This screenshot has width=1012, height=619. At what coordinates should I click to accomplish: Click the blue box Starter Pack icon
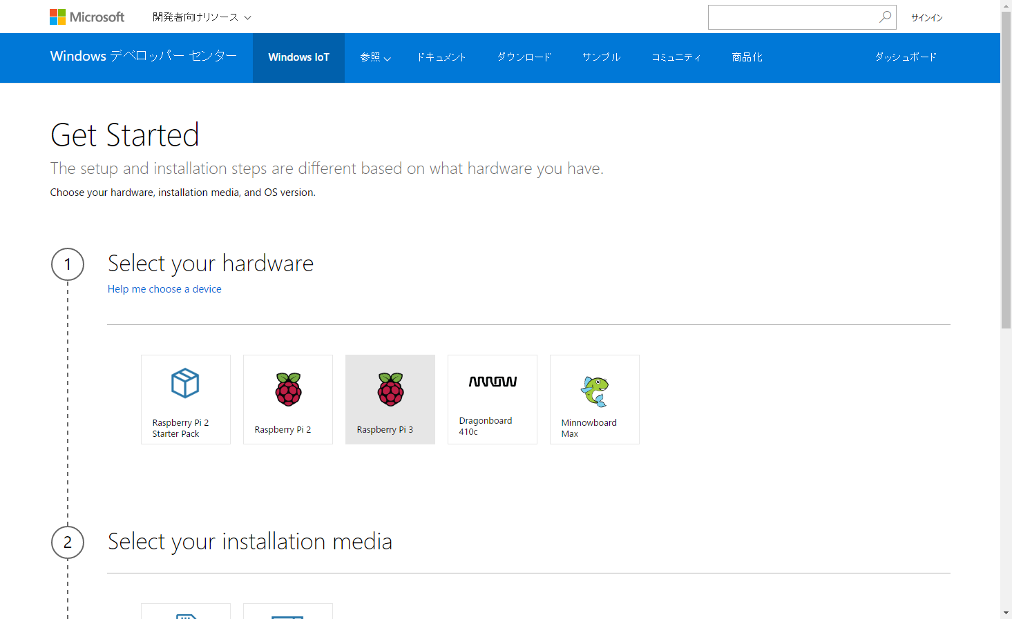185,383
